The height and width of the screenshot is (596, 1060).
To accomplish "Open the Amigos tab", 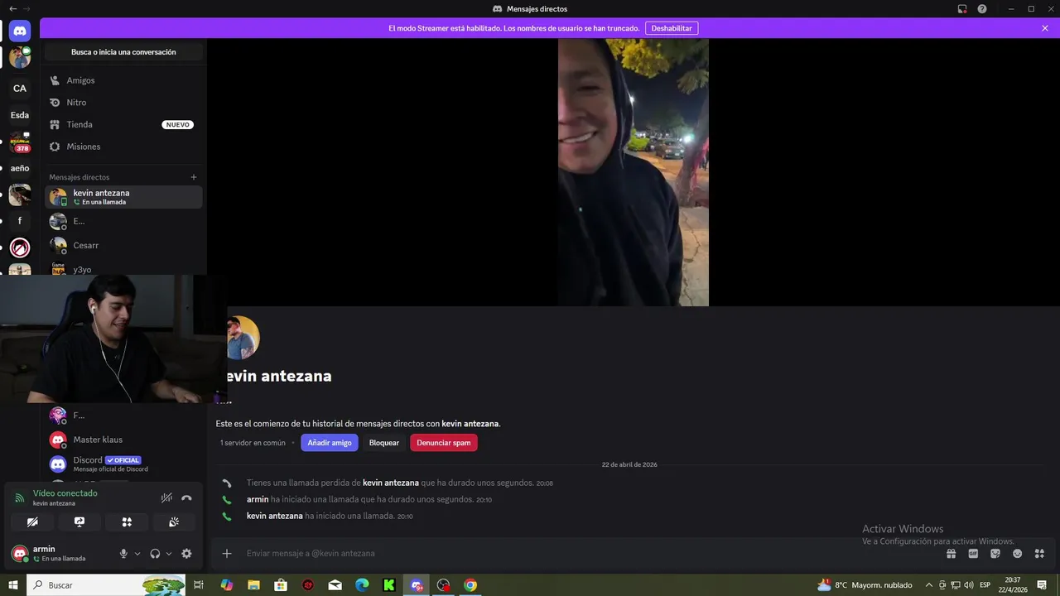I will coord(123,80).
